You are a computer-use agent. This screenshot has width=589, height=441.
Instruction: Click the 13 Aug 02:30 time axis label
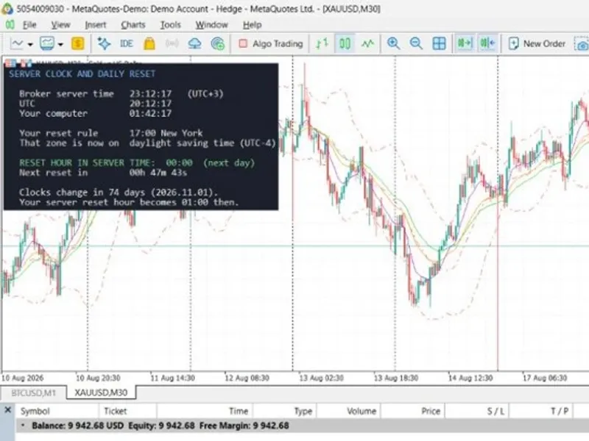click(321, 378)
